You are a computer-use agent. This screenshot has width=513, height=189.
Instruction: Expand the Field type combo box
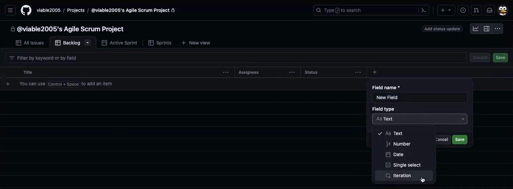[419, 119]
